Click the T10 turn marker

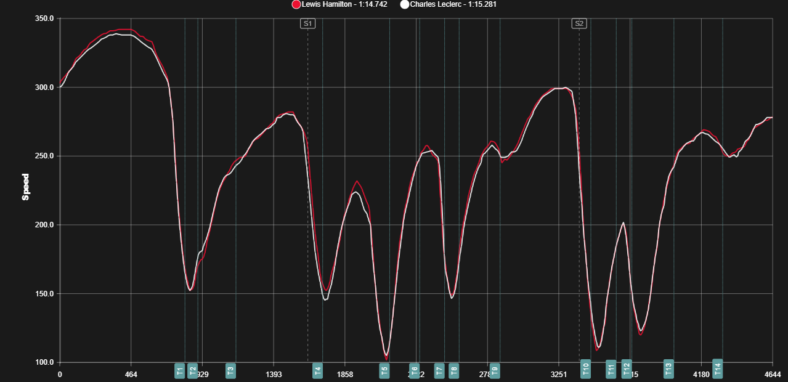tap(586, 369)
